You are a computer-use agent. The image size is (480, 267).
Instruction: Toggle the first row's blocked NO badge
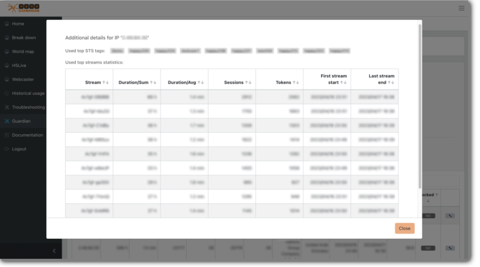pyautogui.click(x=427, y=216)
